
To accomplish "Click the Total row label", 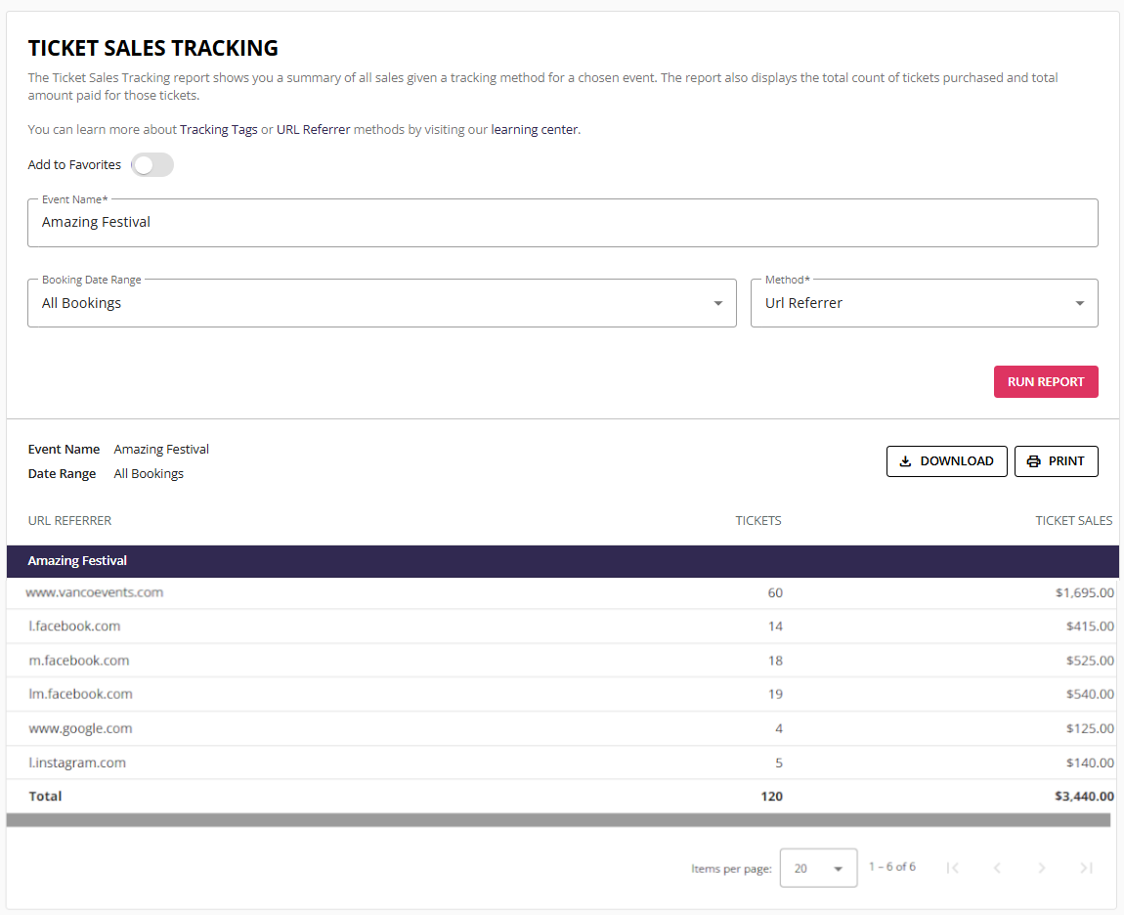I will click(x=45, y=796).
